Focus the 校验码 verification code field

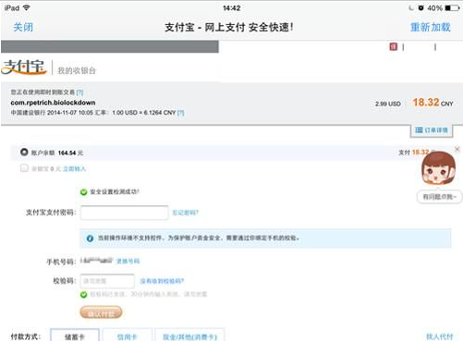point(107,281)
